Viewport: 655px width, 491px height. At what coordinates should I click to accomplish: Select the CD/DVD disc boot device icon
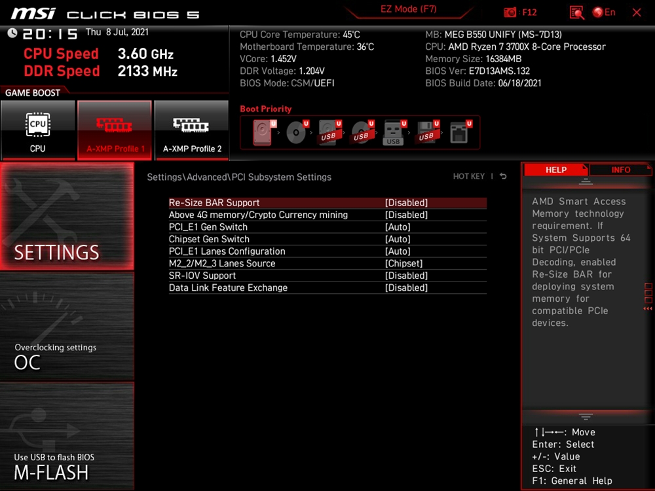296,133
